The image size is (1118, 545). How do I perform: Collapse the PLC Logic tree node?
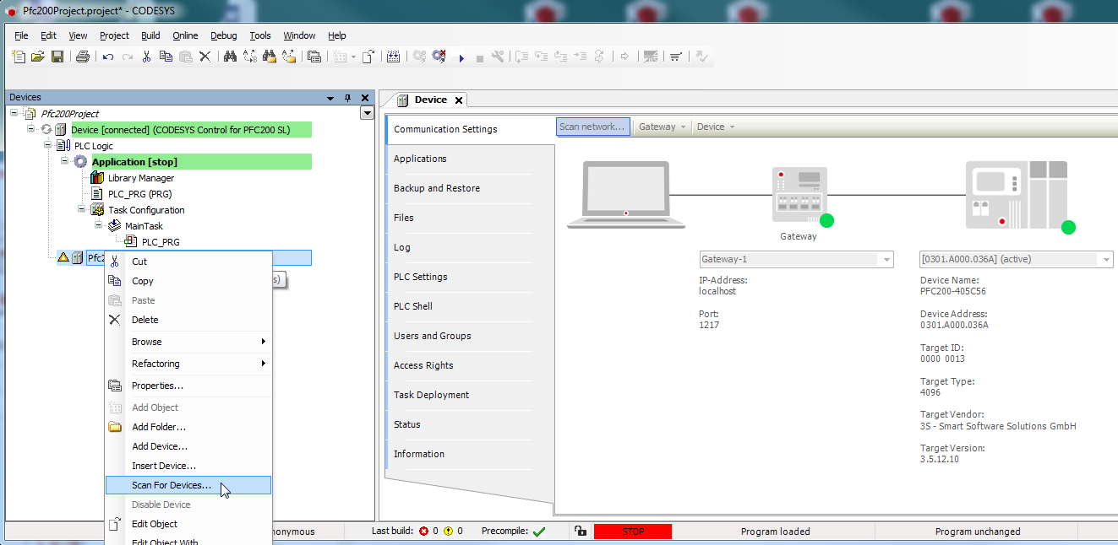click(x=48, y=145)
